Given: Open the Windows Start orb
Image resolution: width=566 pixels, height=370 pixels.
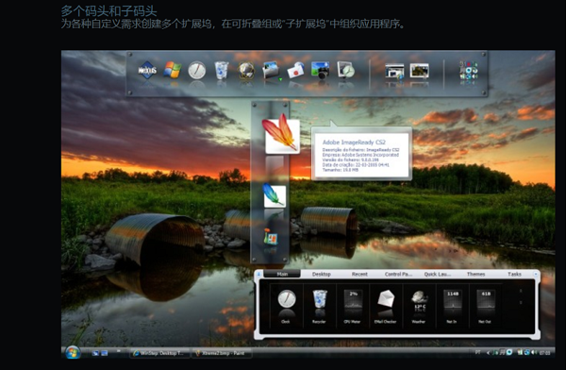Looking at the screenshot, I should point(73,352).
